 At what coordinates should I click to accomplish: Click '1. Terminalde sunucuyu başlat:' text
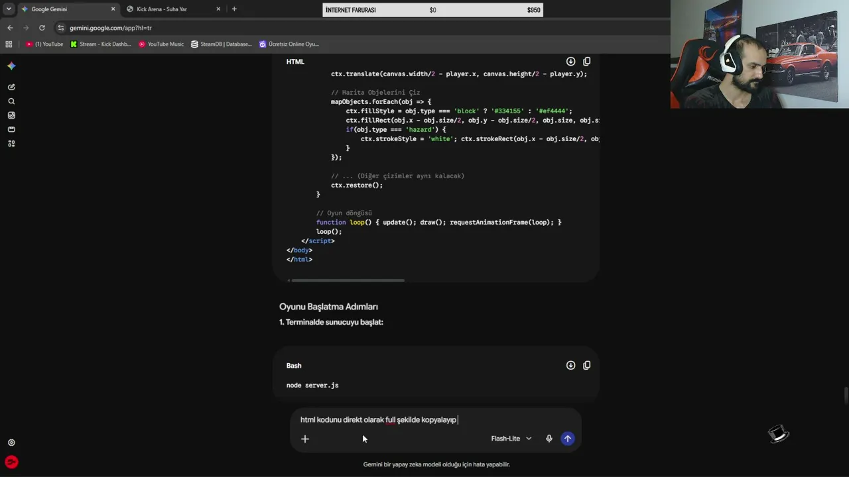click(331, 322)
